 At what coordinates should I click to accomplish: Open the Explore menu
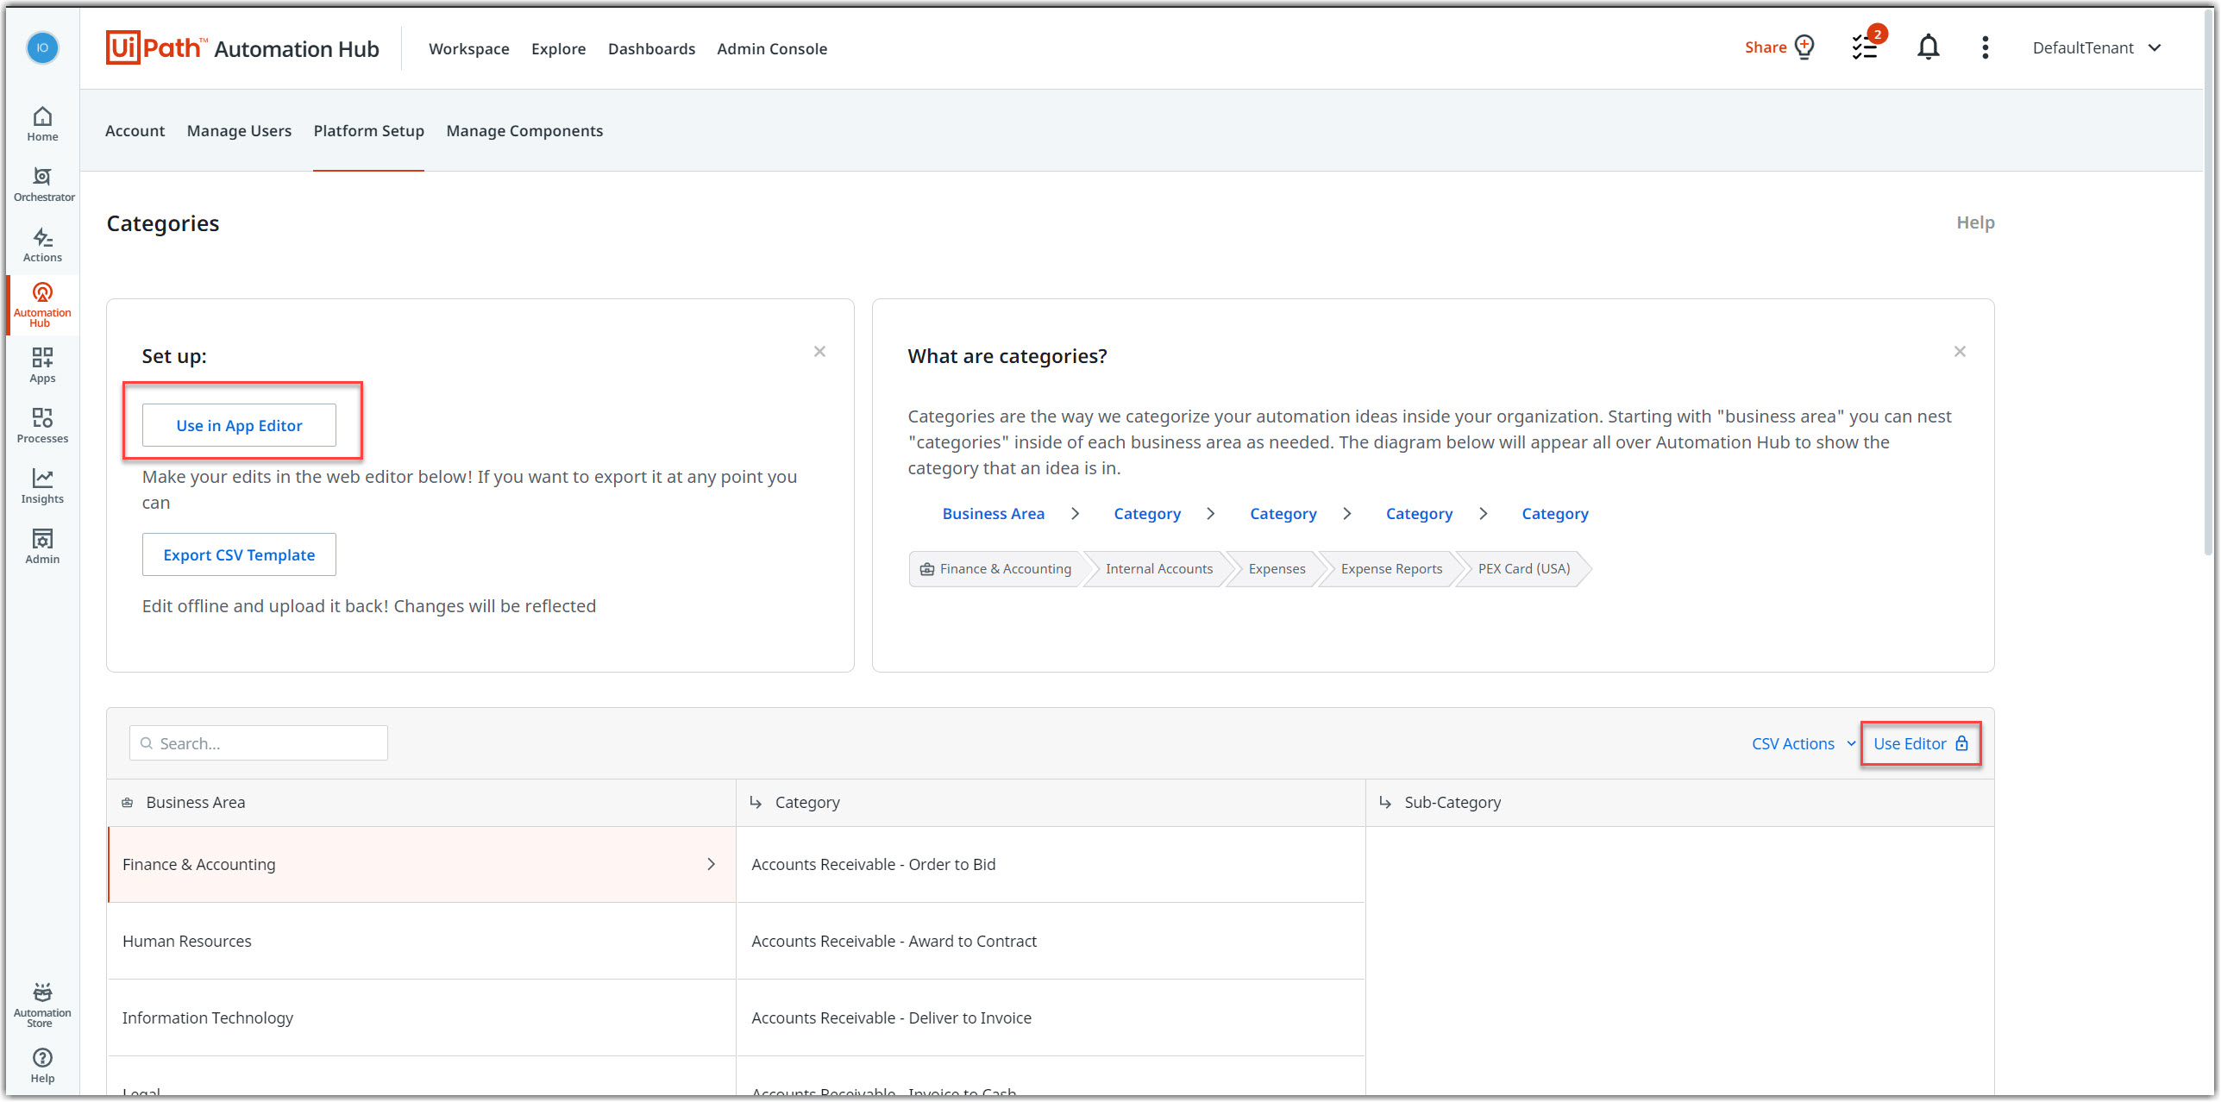point(558,49)
